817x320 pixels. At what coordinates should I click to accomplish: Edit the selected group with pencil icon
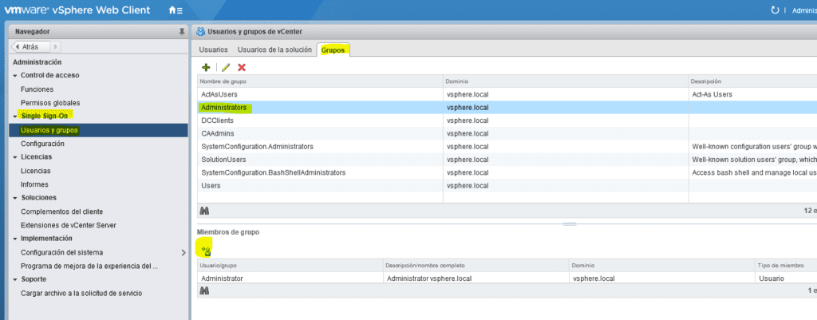click(x=226, y=67)
